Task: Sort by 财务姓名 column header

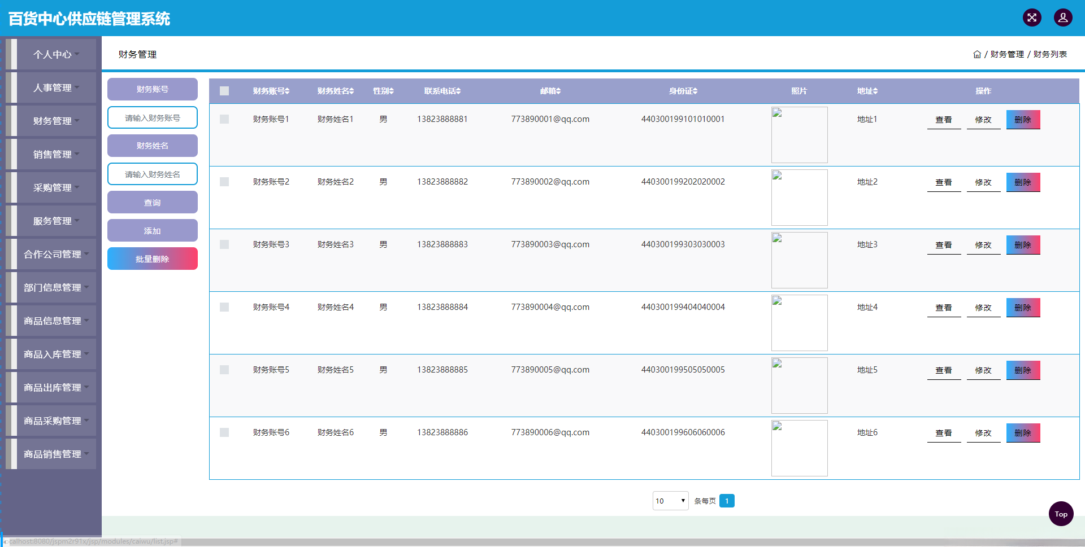Action: pos(336,91)
